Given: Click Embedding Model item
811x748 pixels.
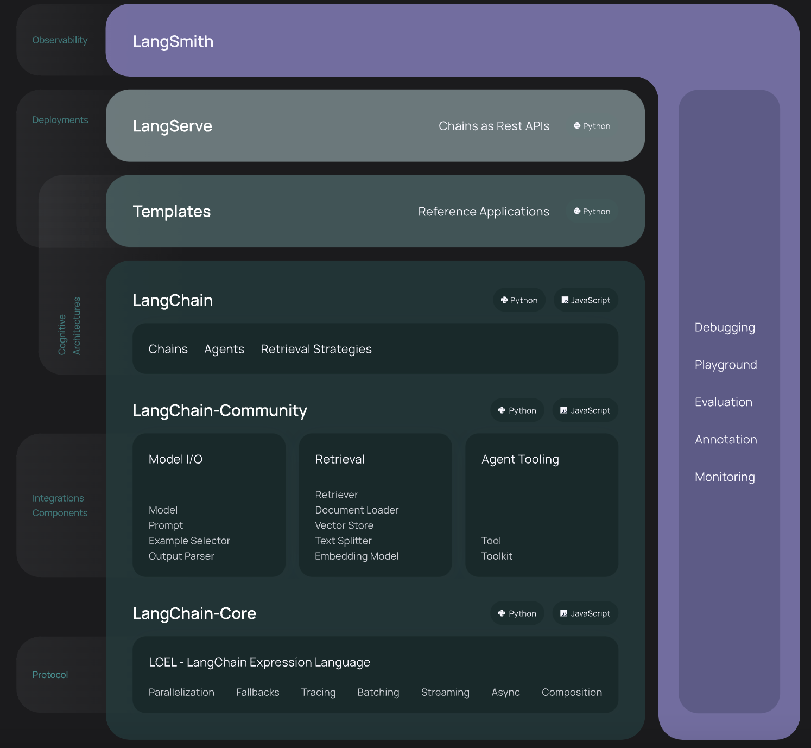Looking at the screenshot, I should tap(357, 556).
